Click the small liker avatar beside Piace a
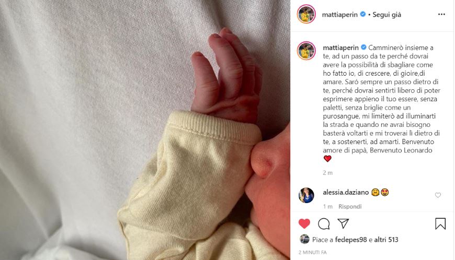 pos(304,239)
